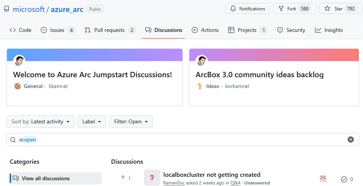Click the Notifications bell button
Screen dimensions: 363x186
247,8
